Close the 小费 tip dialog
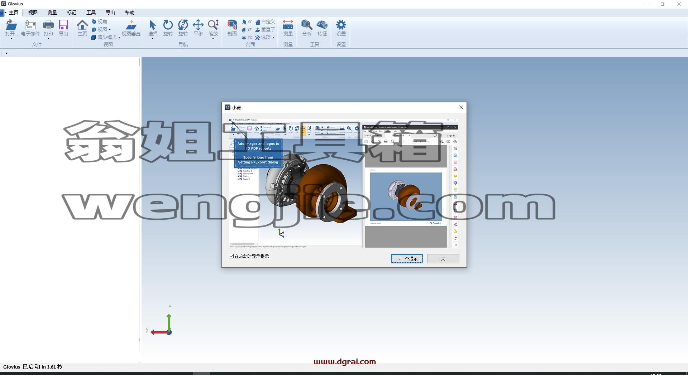Screen dimensions: 688x375 click(461, 107)
